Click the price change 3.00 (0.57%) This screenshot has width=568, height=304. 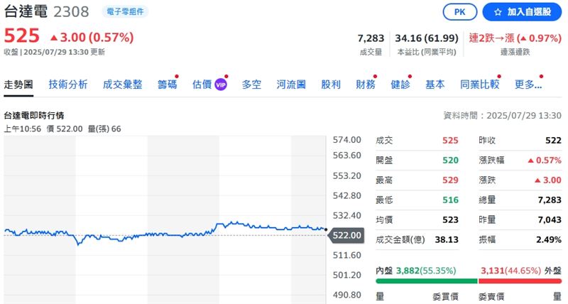pyautogui.click(x=92, y=38)
